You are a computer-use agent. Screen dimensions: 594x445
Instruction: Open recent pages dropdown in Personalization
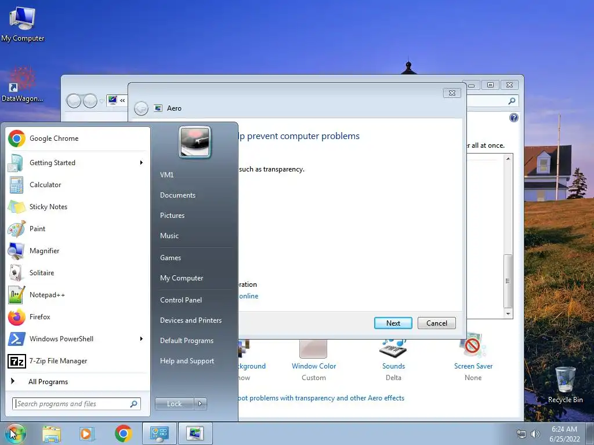102,101
